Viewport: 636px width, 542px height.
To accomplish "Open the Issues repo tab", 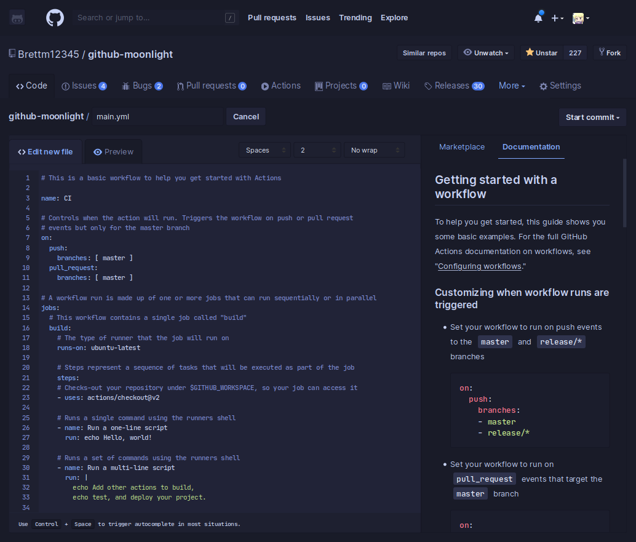I will (x=84, y=86).
